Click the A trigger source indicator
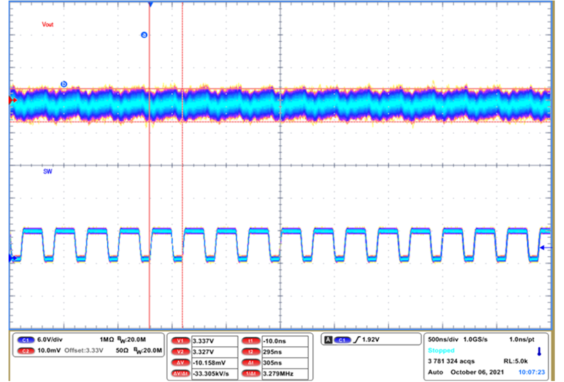Screen dimensions: 564x382 [327, 340]
